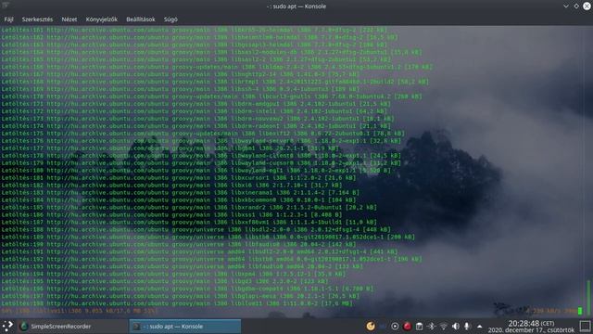This screenshot has width=593, height=334.
Task: Open the Fájl menu
Action: [8, 19]
